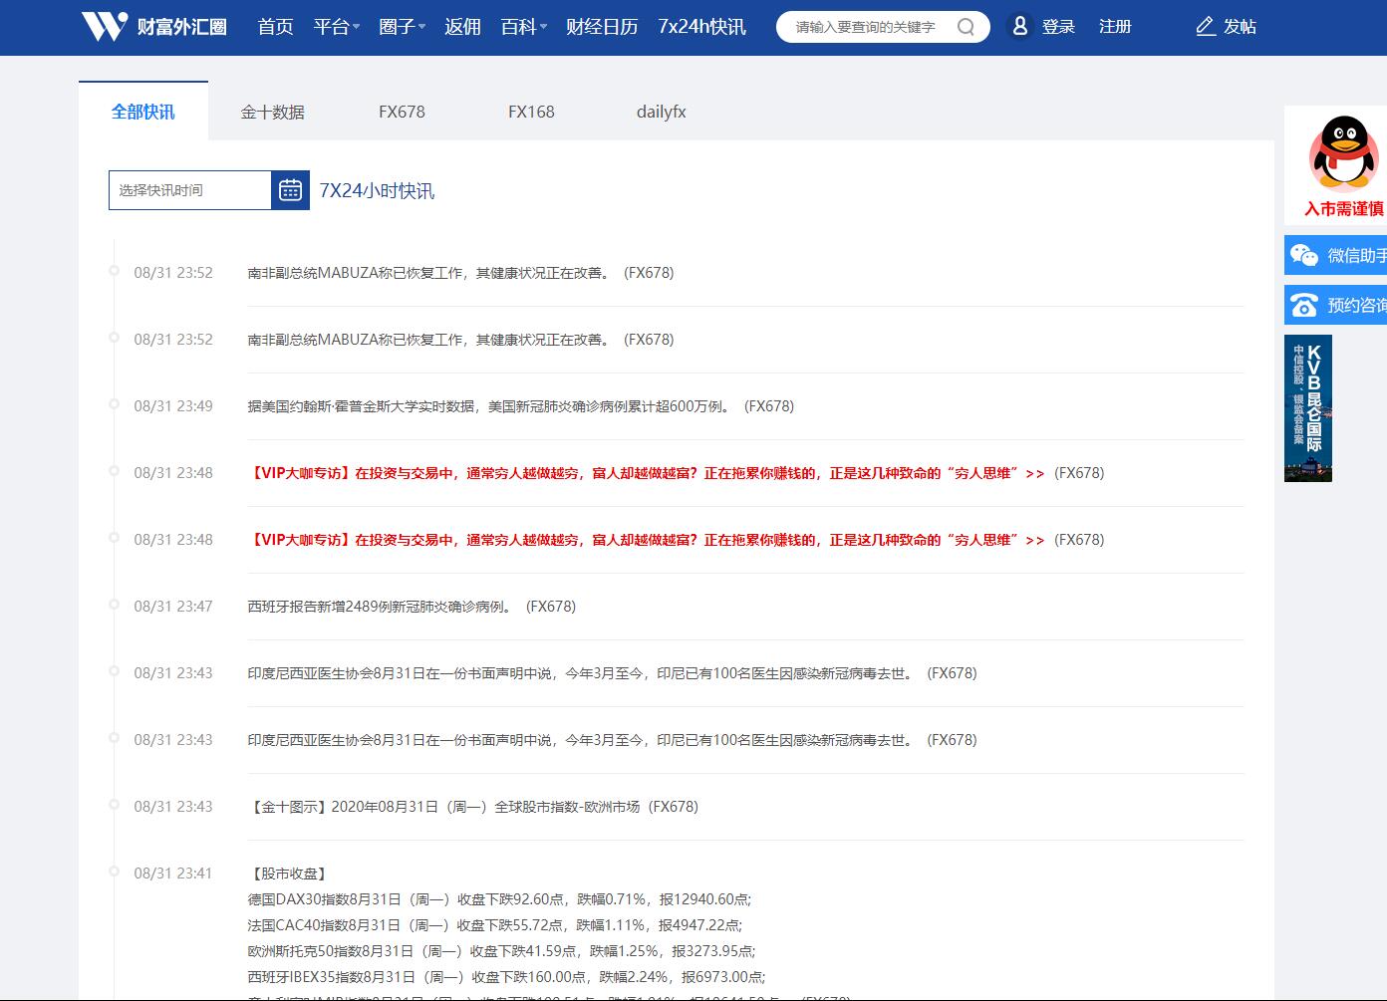This screenshot has width=1387, height=1001.
Task: Switch to the 金十数据 tab
Action: pos(272,113)
